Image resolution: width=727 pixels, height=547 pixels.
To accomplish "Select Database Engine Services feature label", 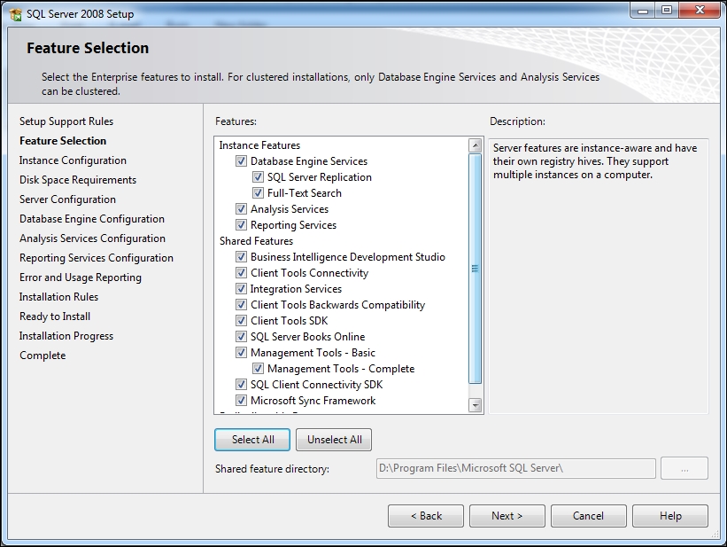I will click(x=309, y=161).
